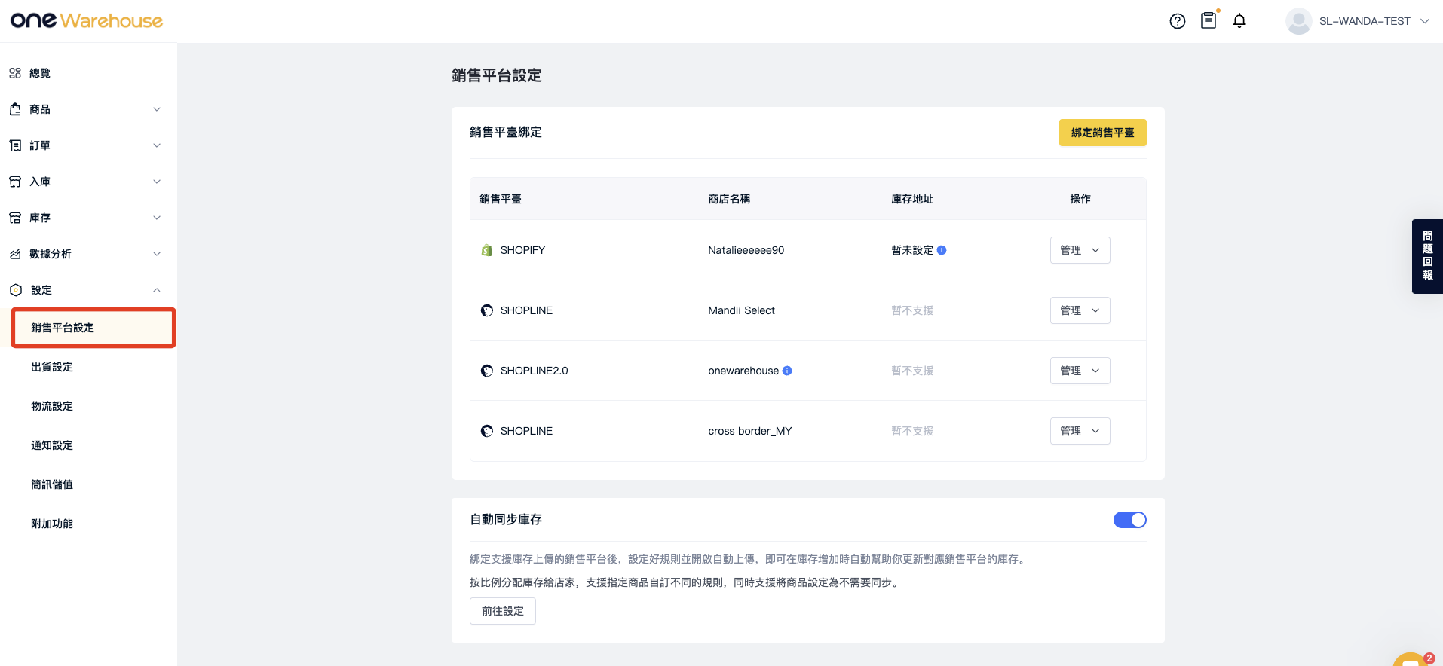The height and width of the screenshot is (666, 1443).
Task: Click 暫未設定 inventory address text
Action: [912, 250]
